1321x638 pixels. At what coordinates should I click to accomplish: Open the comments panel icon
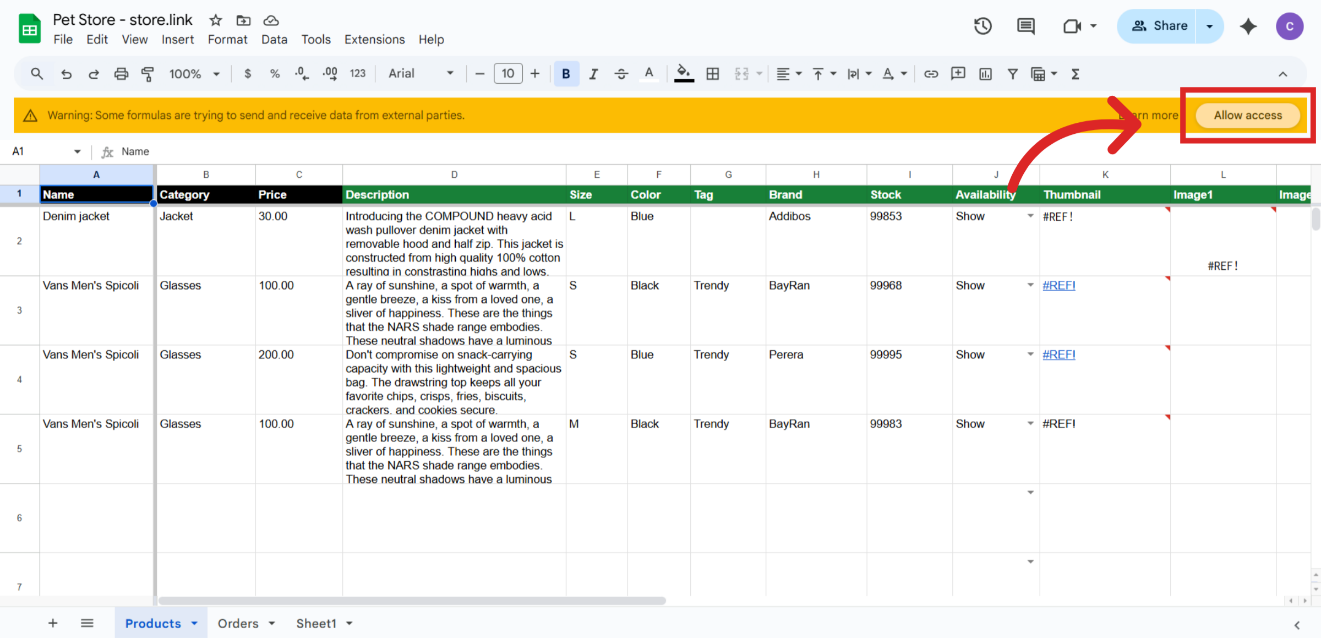pyautogui.click(x=1025, y=26)
